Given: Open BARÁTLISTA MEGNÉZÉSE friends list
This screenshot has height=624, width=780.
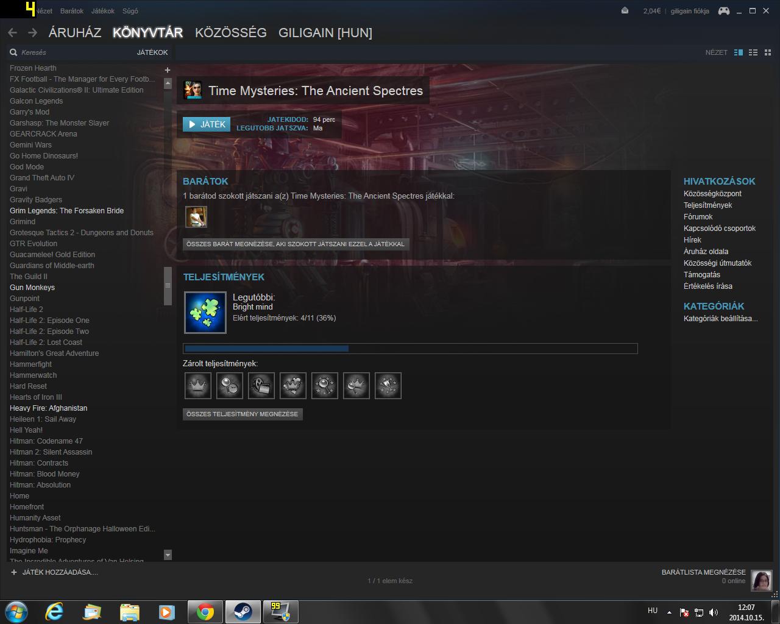Looking at the screenshot, I should (703, 572).
